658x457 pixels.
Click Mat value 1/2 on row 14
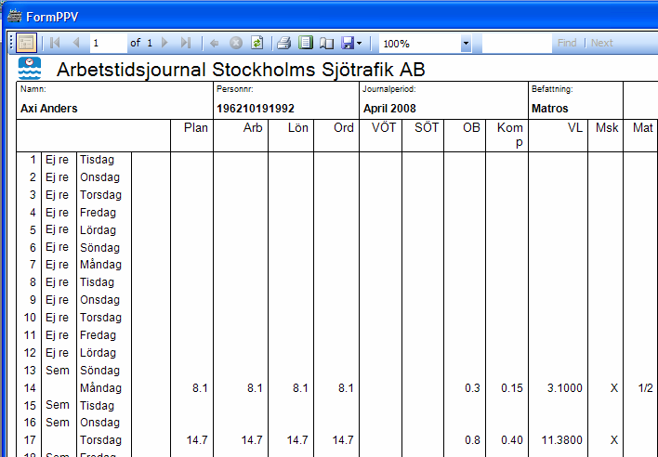click(x=645, y=388)
